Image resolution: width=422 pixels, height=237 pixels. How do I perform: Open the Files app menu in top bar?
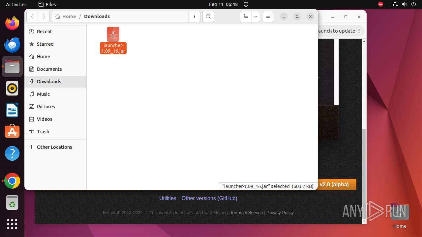click(x=47, y=4)
